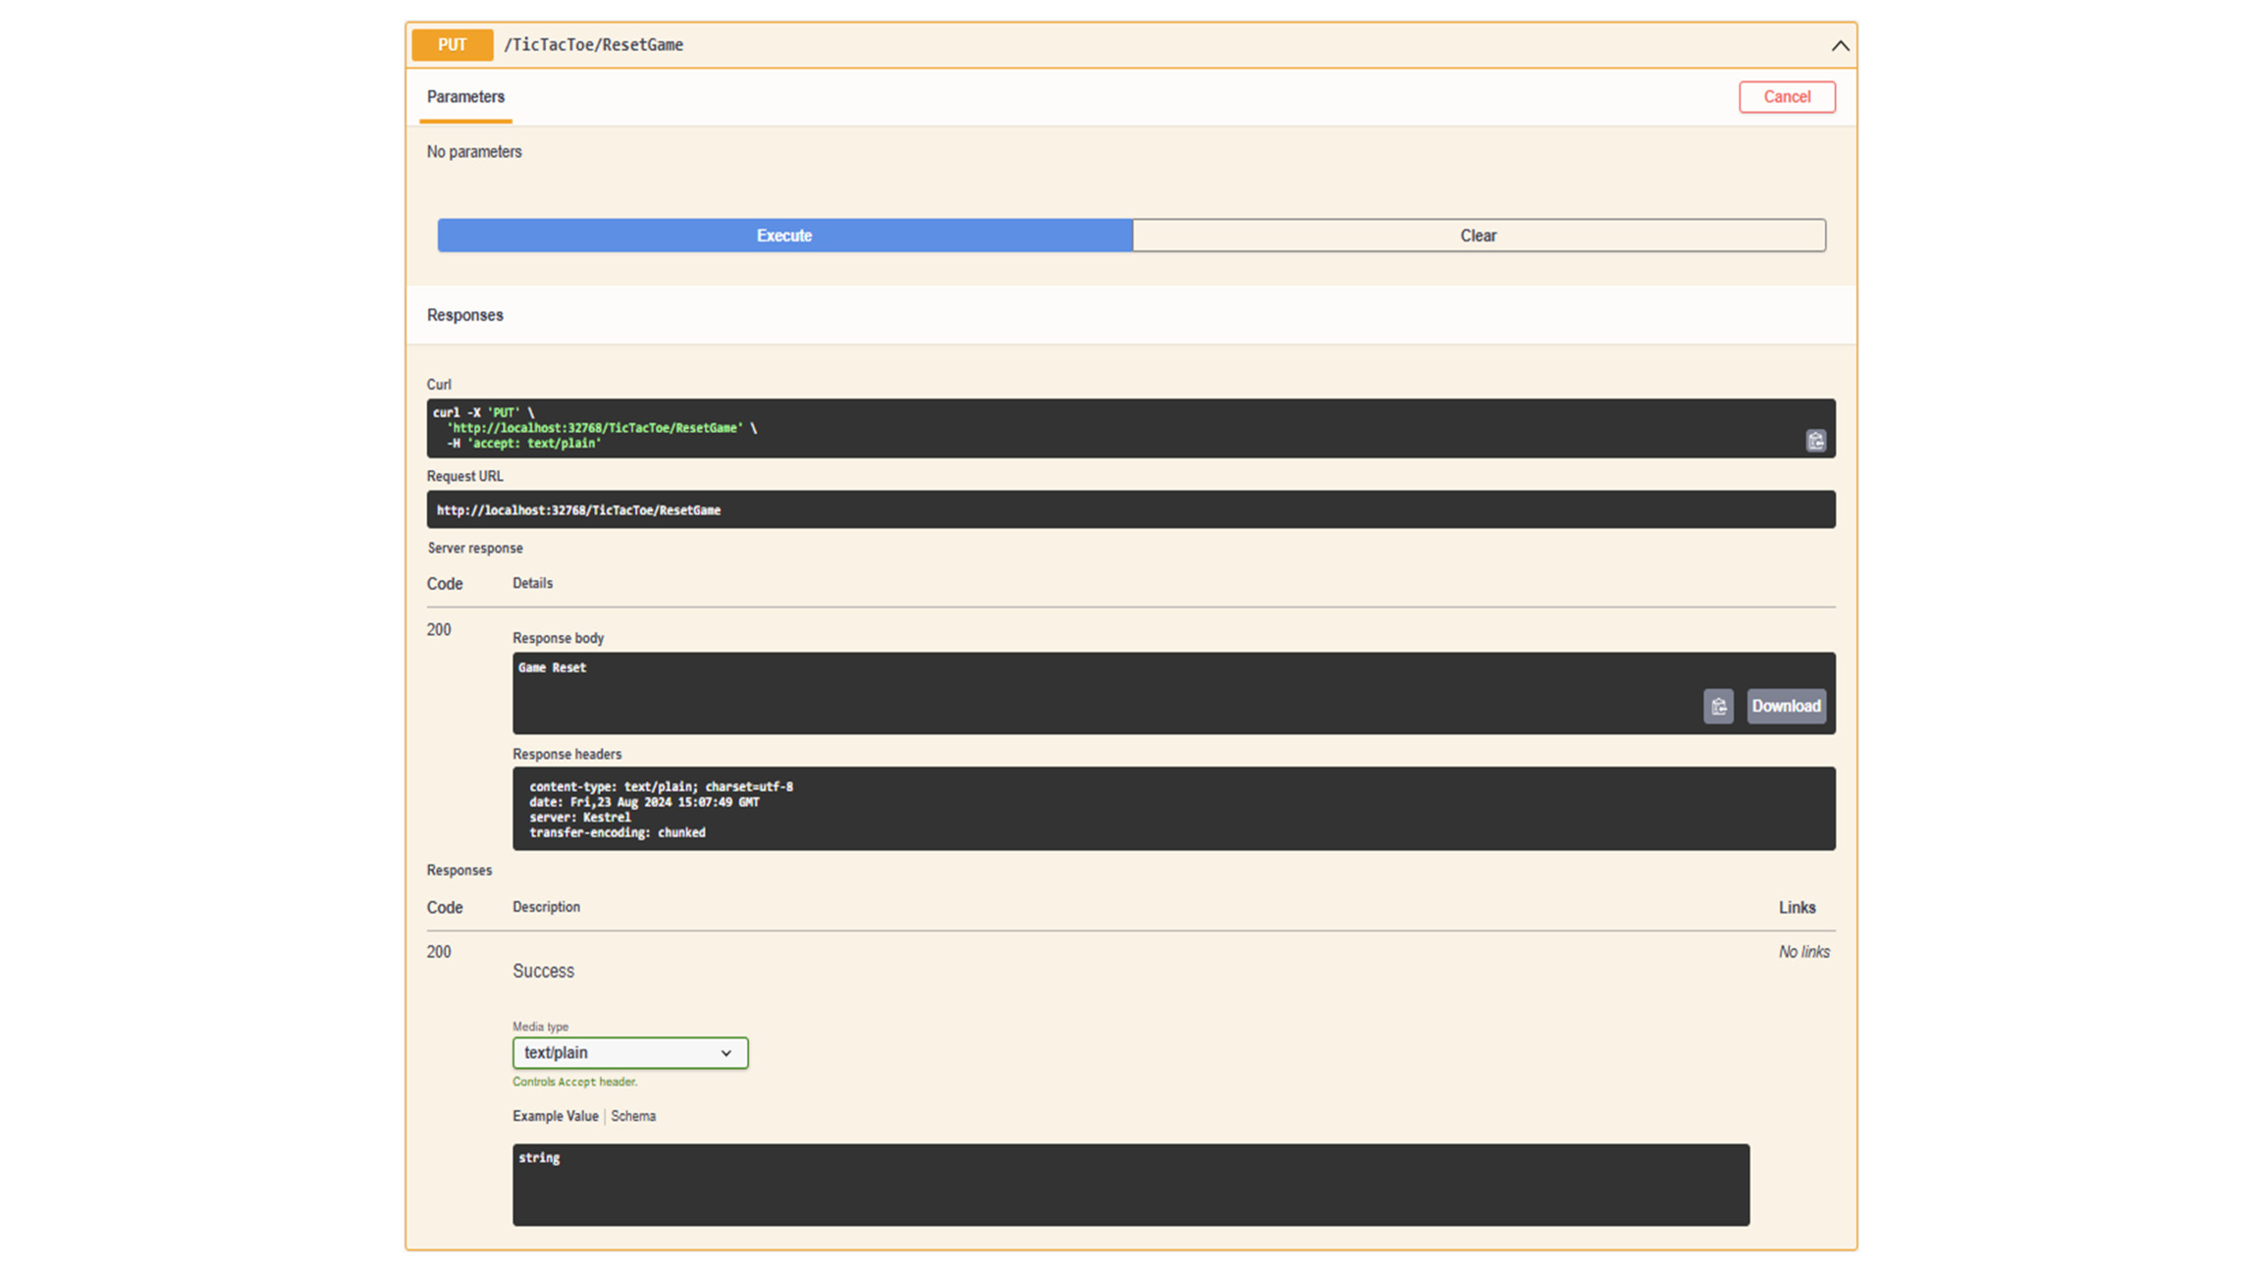
Task: Switch to the Parameters tab
Action: (465, 97)
